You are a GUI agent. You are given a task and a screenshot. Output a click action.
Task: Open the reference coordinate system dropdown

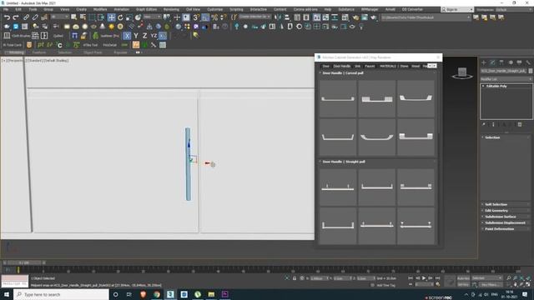coord(152,17)
